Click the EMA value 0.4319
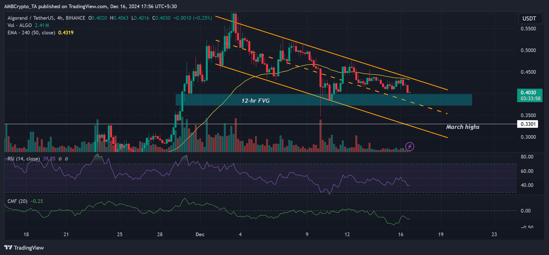Image resolution: width=549 pixels, height=255 pixels. (66, 33)
